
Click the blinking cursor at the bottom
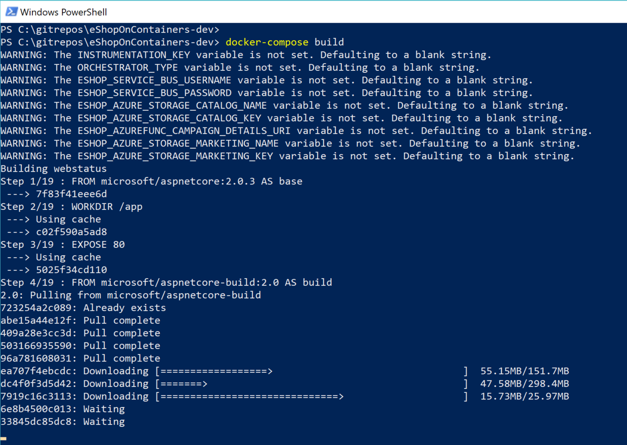pos(4,438)
